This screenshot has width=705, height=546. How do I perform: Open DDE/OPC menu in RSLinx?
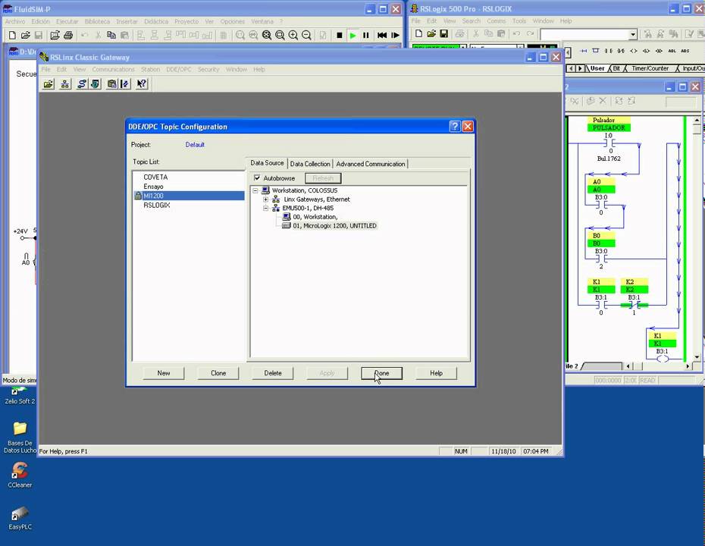(179, 69)
